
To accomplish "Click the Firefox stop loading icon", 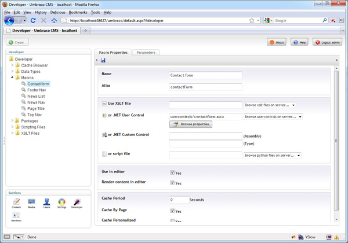I will pyautogui.click(x=43, y=21).
